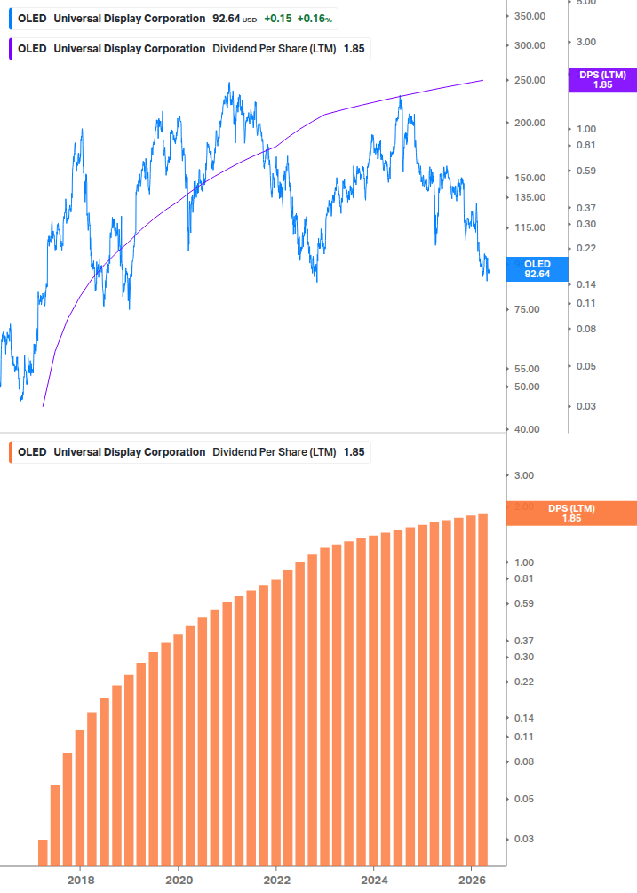Click the 200.00 price axis label
Viewport: 637px width, 893px height.
[530, 123]
